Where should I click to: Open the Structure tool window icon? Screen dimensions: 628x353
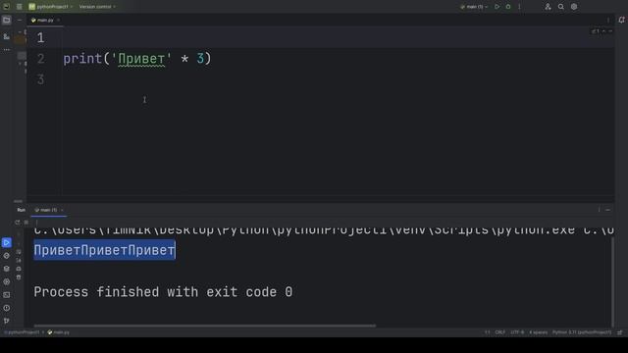7,36
